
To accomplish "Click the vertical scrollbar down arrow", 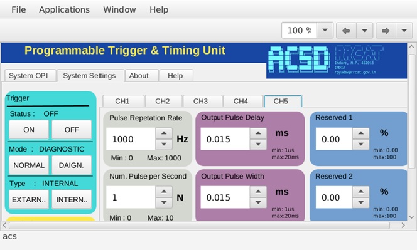I will 411,217.
